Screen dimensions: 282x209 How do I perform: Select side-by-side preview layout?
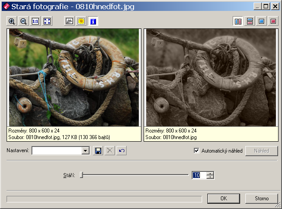click(238, 21)
